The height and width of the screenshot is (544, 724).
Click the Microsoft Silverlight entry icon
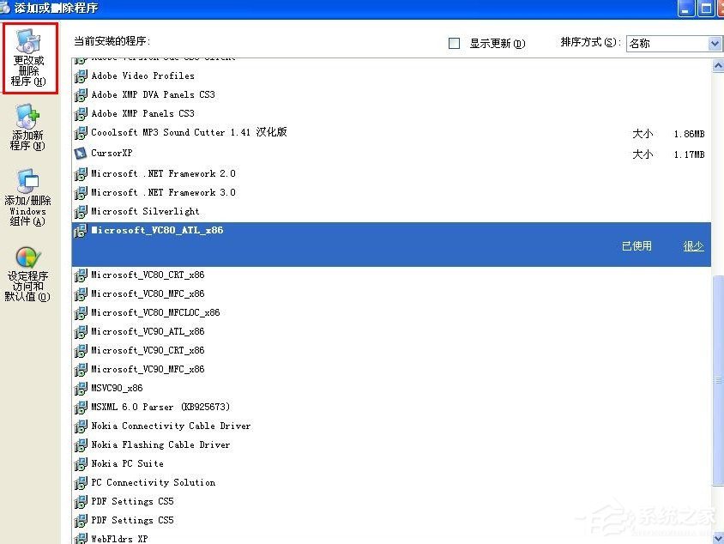point(81,211)
